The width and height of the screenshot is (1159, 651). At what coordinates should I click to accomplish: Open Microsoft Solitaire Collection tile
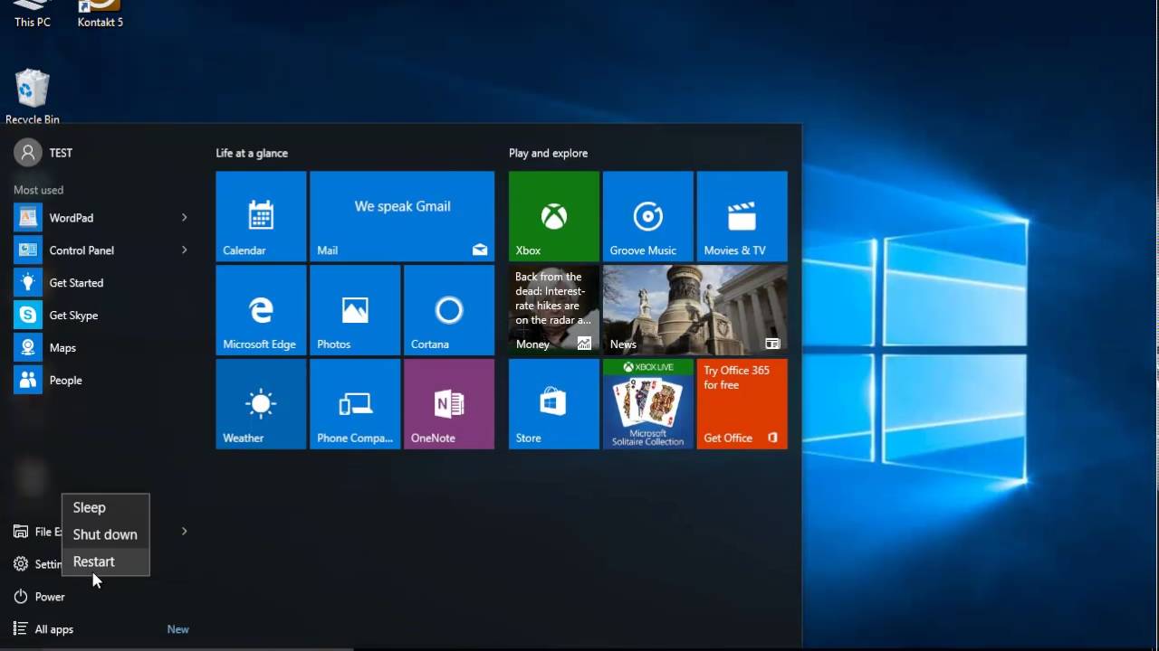click(648, 404)
